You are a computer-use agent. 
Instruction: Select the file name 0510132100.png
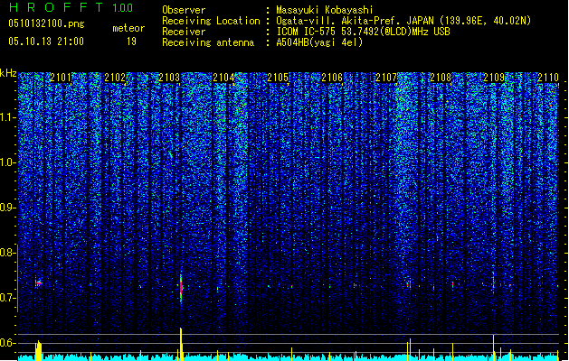tap(46, 23)
